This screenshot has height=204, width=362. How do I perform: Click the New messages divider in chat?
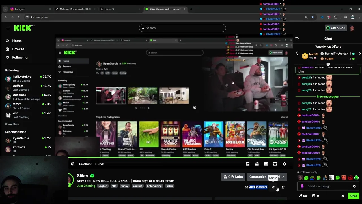tap(328, 97)
